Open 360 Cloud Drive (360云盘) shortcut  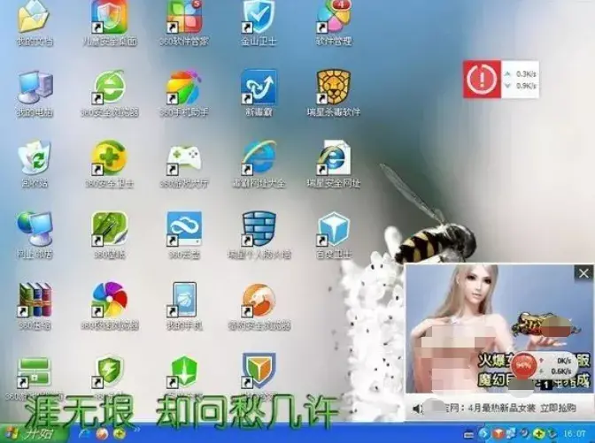coord(184,230)
